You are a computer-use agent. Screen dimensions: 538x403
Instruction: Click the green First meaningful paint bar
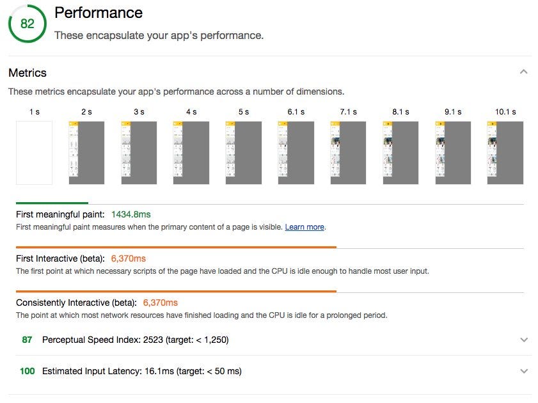pos(52,203)
